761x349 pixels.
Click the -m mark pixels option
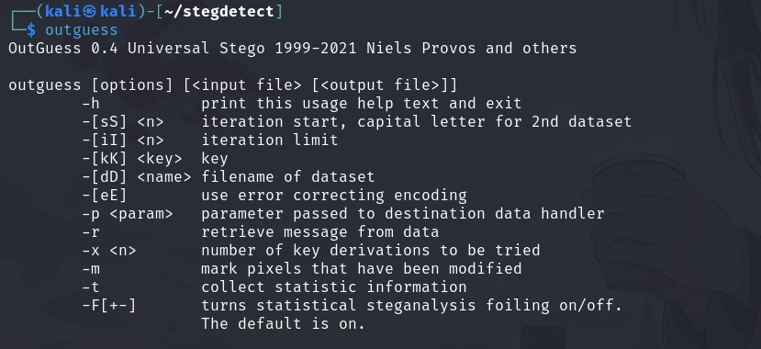[91, 269]
